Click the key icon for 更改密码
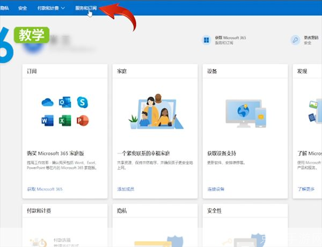The image size is (322, 247). coord(295,40)
